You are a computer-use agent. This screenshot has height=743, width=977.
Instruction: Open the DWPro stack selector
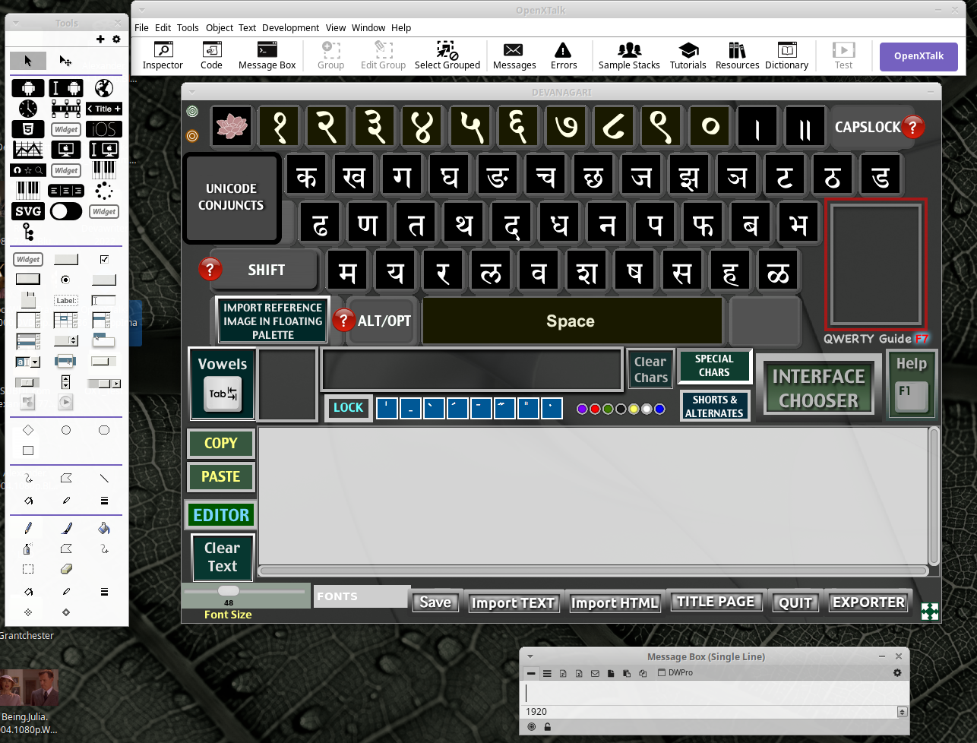tap(675, 673)
